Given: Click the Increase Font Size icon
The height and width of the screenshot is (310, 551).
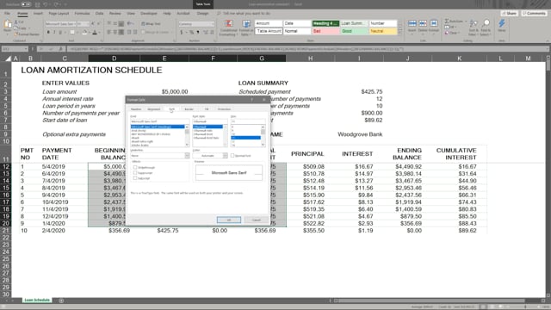Looking at the screenshot, I should (x=93, y=23).
